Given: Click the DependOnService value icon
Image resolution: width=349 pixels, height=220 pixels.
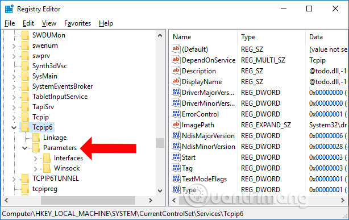Looking at the screenshot, I should tap(176, 60).
